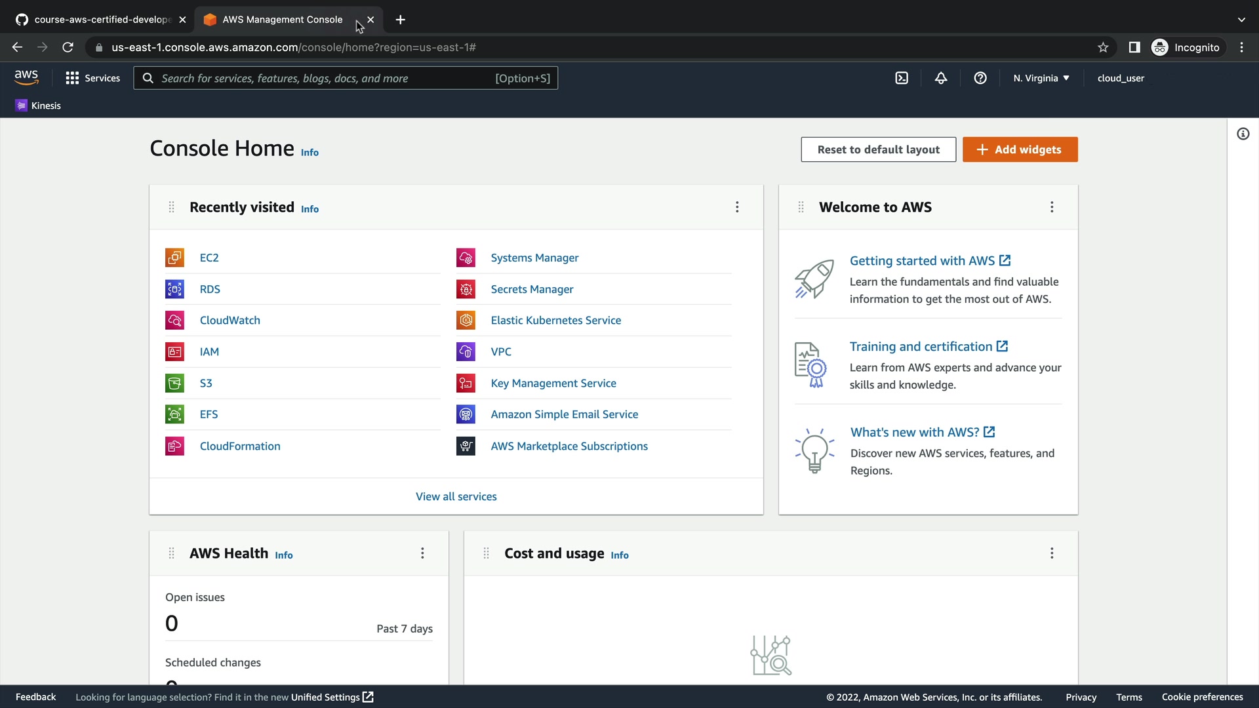
Task: Open a new browser tab
Action: tap(401, 20)
